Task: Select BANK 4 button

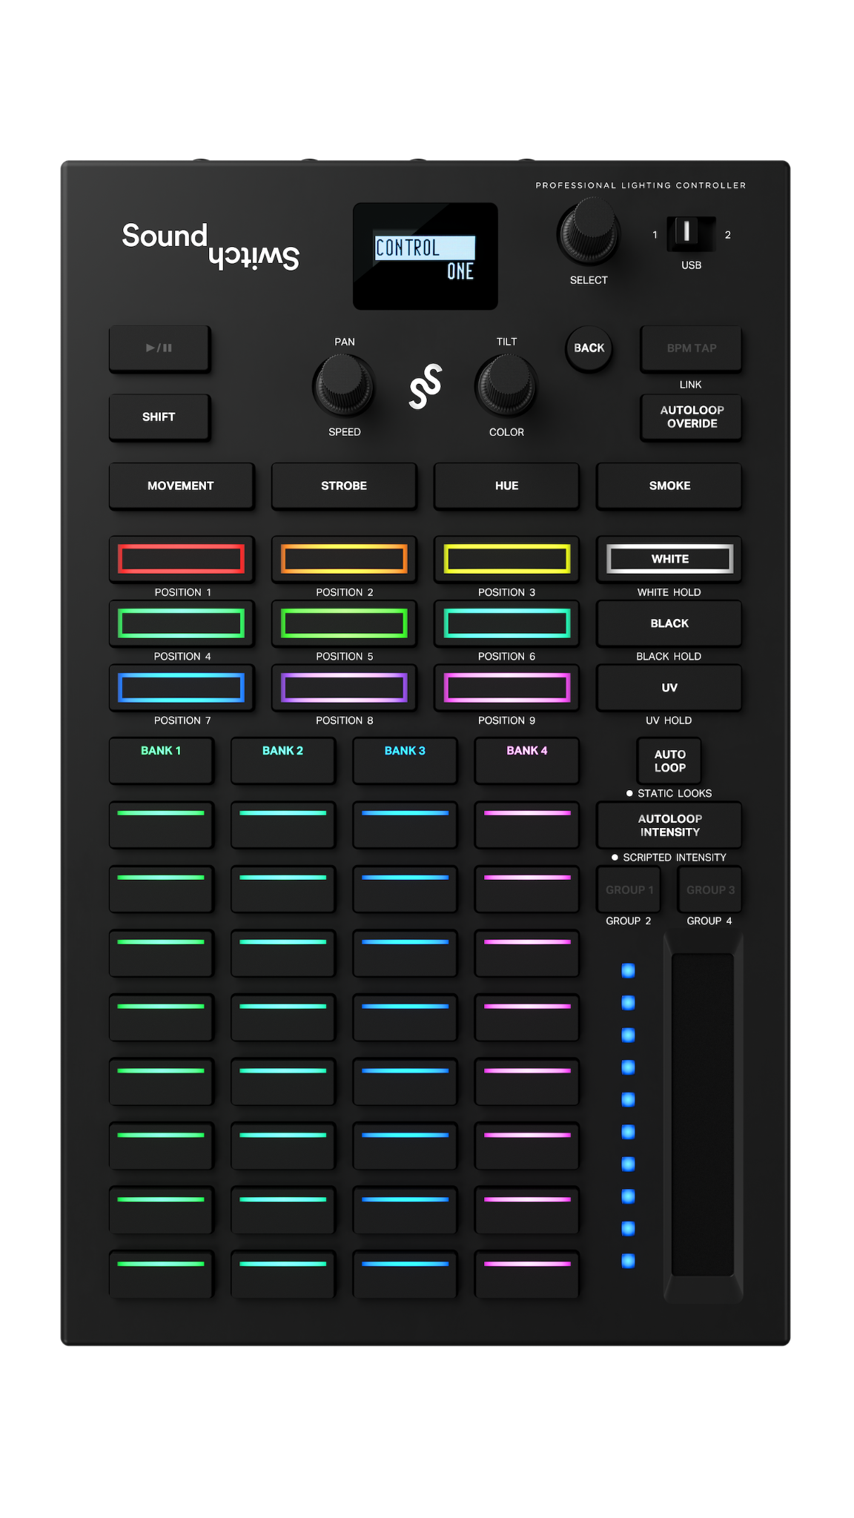Action: click(526, 760)
